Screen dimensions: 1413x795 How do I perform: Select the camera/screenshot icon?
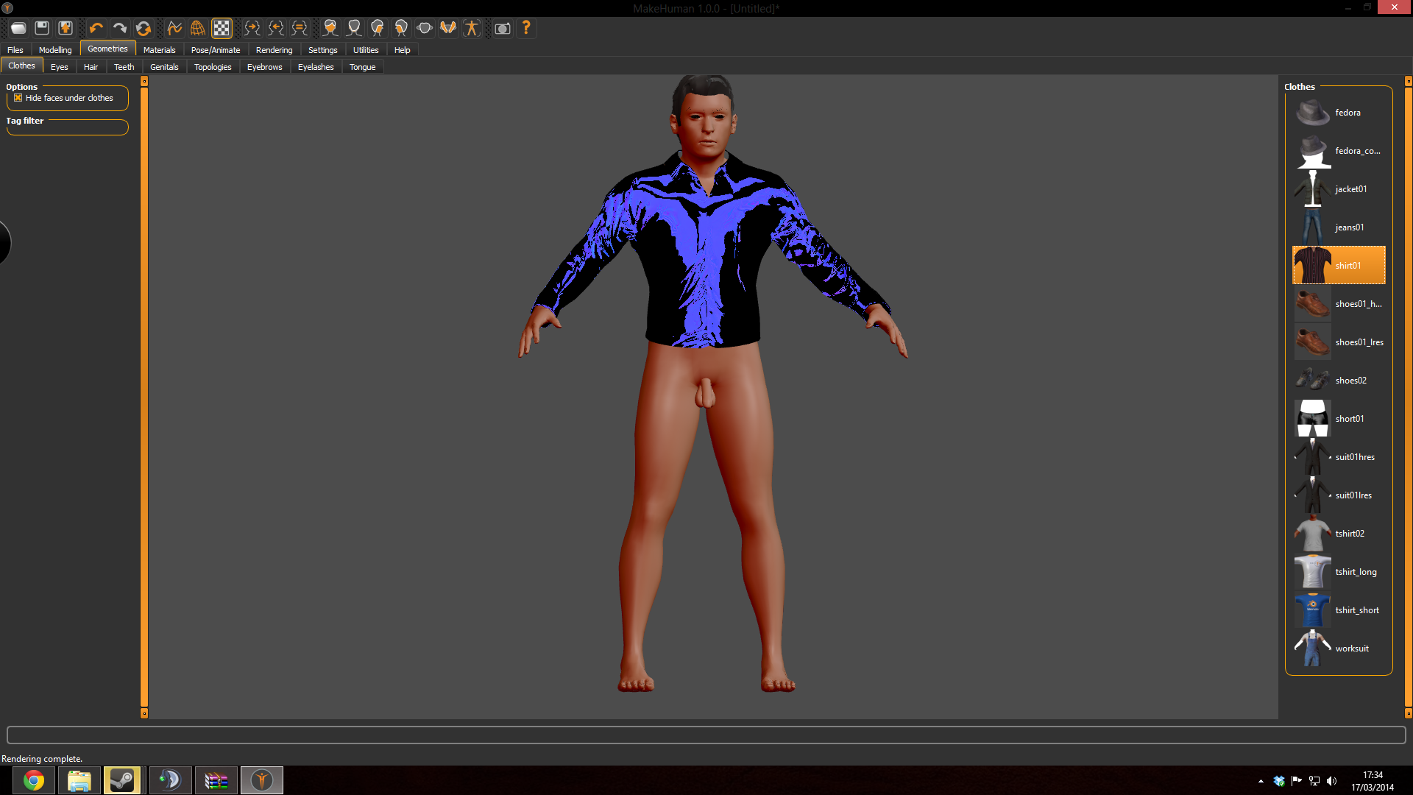[503, 28]
